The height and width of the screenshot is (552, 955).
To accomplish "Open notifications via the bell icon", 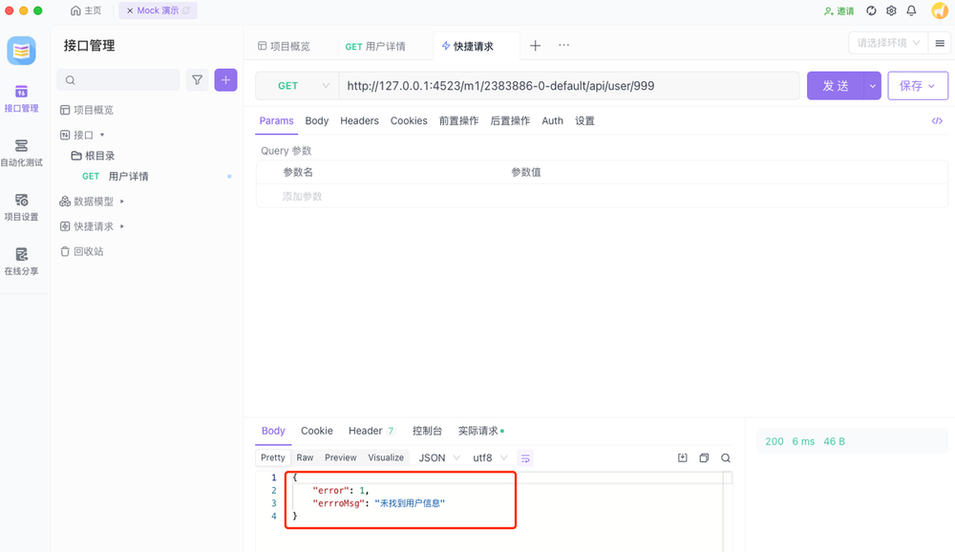I will [911, 10].
